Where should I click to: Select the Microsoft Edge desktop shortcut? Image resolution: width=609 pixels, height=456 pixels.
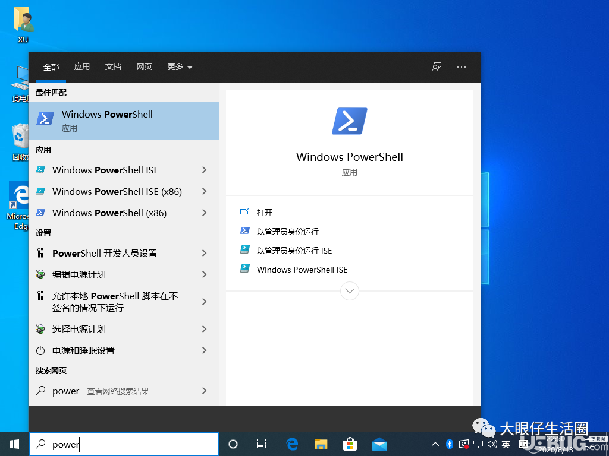[x=18, y=205]
